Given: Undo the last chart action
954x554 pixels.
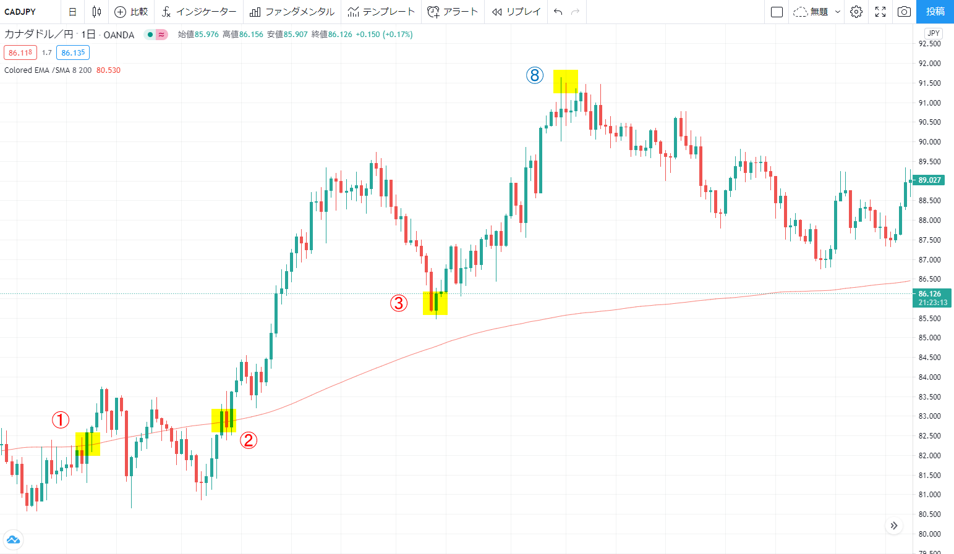Looking at the screenshot, I should [x=558, y=12].
